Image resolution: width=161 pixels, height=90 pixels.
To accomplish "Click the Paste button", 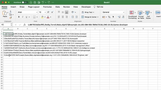I will pos(5,14).
